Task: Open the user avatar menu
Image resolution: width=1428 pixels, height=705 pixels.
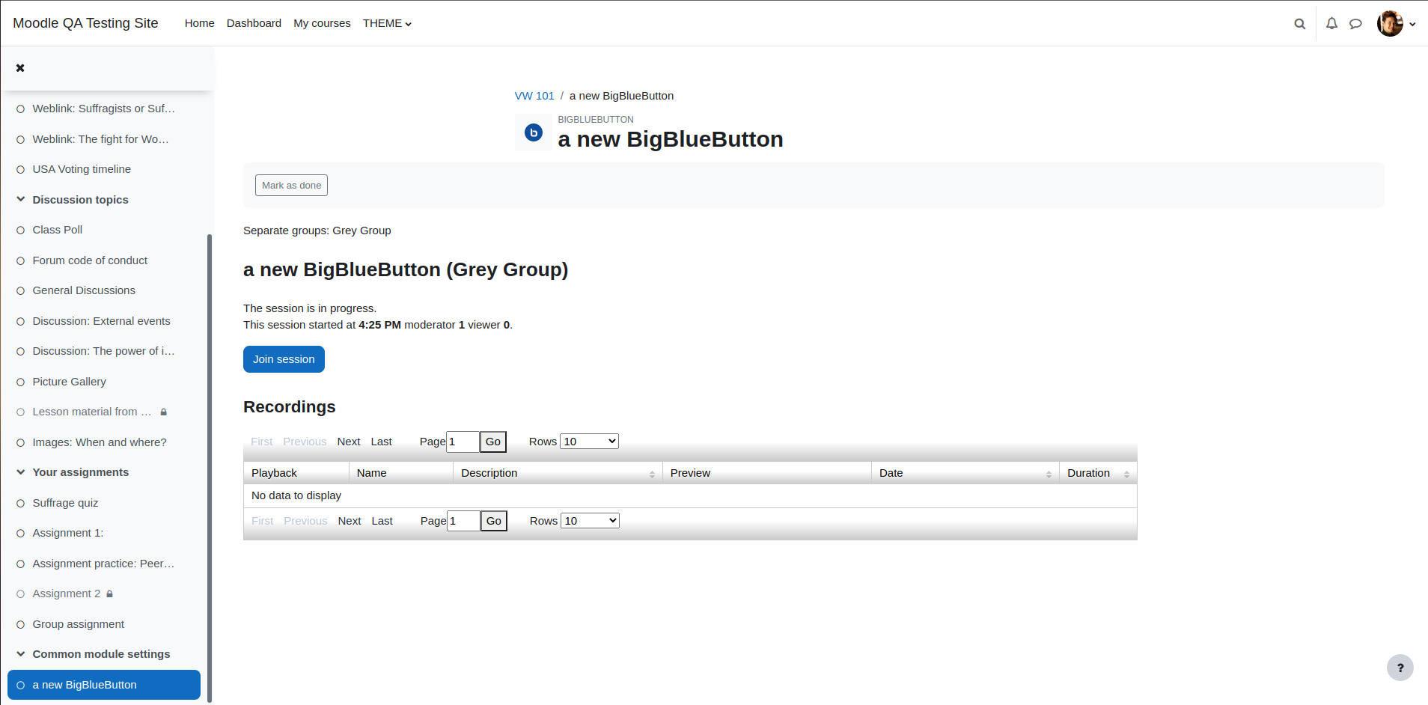Action: pos(1396,24)
